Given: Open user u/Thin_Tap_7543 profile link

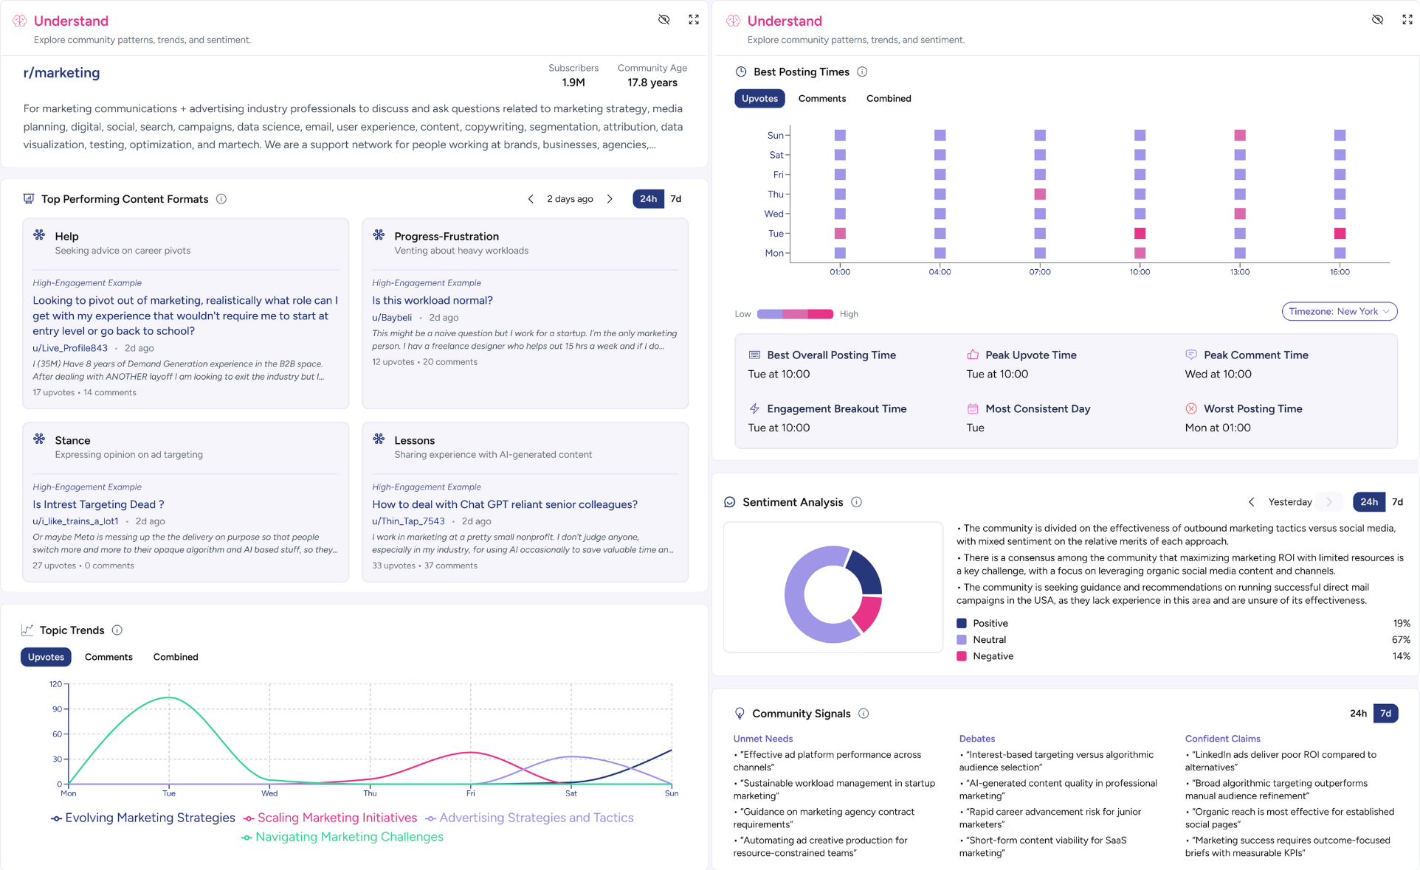Looking at the screenshot, I should (x=408, y=521).
